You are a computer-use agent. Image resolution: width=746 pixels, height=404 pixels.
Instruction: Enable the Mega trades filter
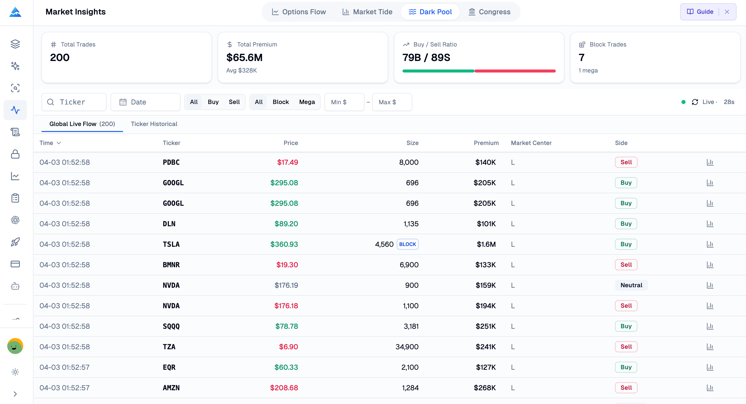(x=307, y=102)
